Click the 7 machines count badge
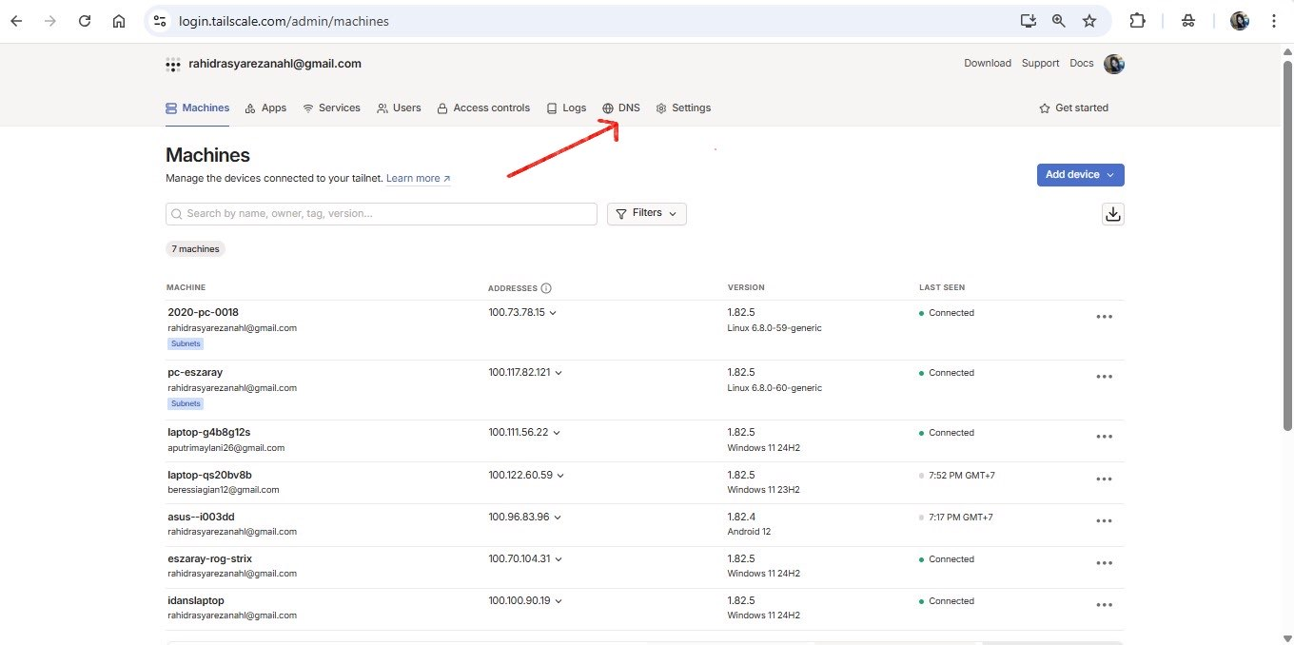The width and height of the screenshot is (1294, 645). pyautogui.click(x=195, y=249)
